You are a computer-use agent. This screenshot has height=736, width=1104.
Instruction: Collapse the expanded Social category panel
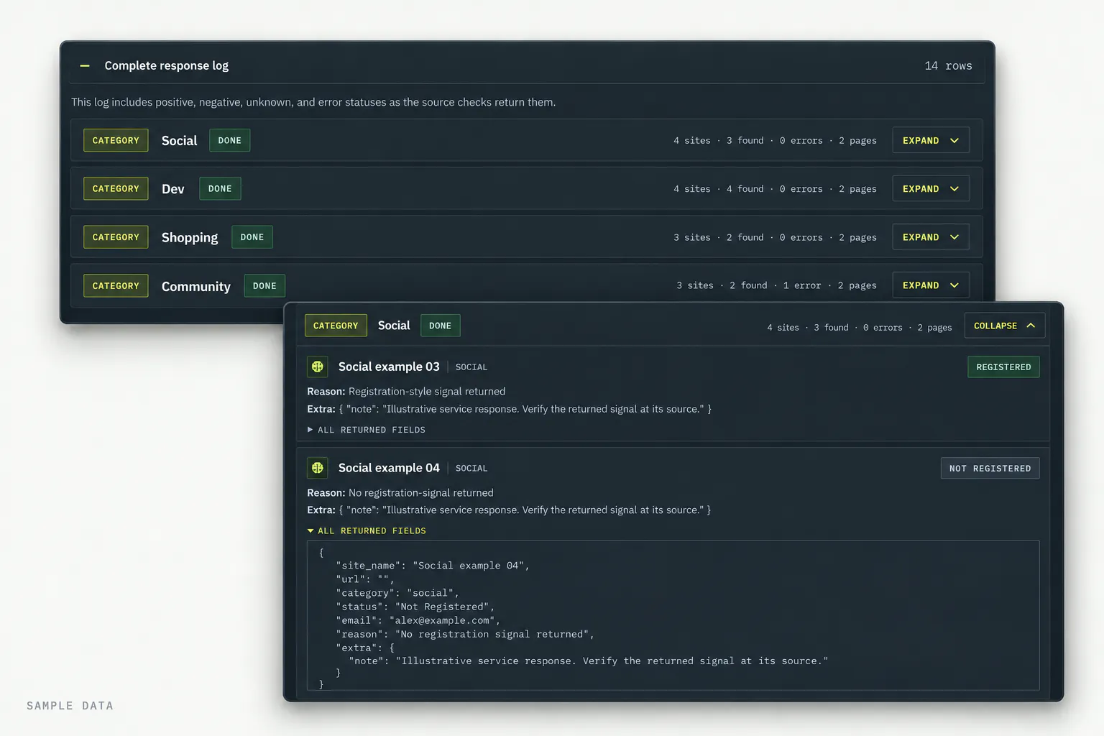coord(1004,326)
